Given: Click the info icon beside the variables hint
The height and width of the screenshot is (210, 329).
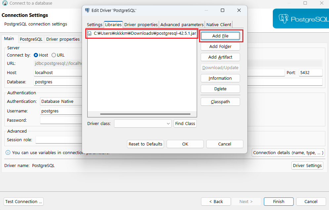Looking at the screenshot, I should [x=8, y=152].
